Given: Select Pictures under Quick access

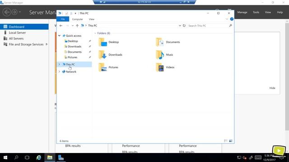Looking at the screenshot, I should pos(72,57).
